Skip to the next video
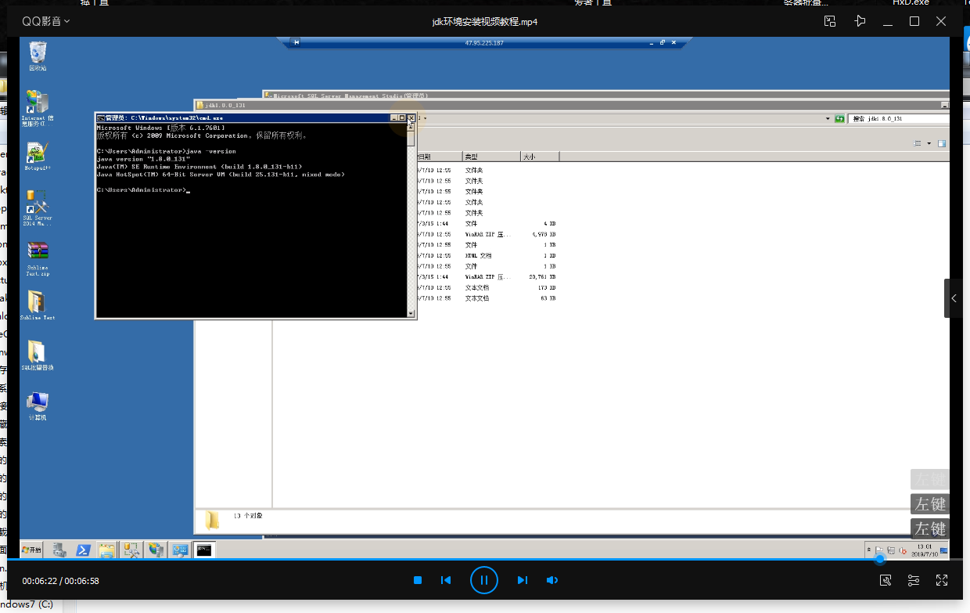Viewport: 970px width, 613px height. (522, 580)
